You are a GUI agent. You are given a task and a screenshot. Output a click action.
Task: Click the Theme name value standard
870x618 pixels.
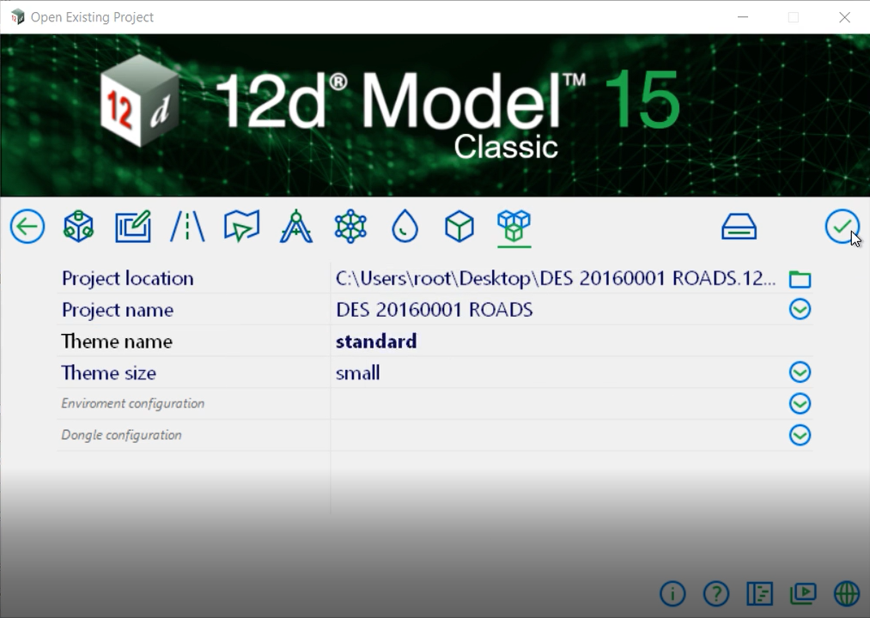coord(376,341)
